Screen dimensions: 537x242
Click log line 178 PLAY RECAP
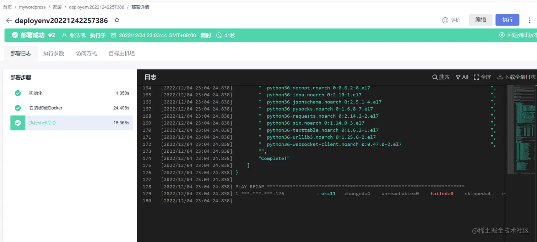(x=350, y=187)
